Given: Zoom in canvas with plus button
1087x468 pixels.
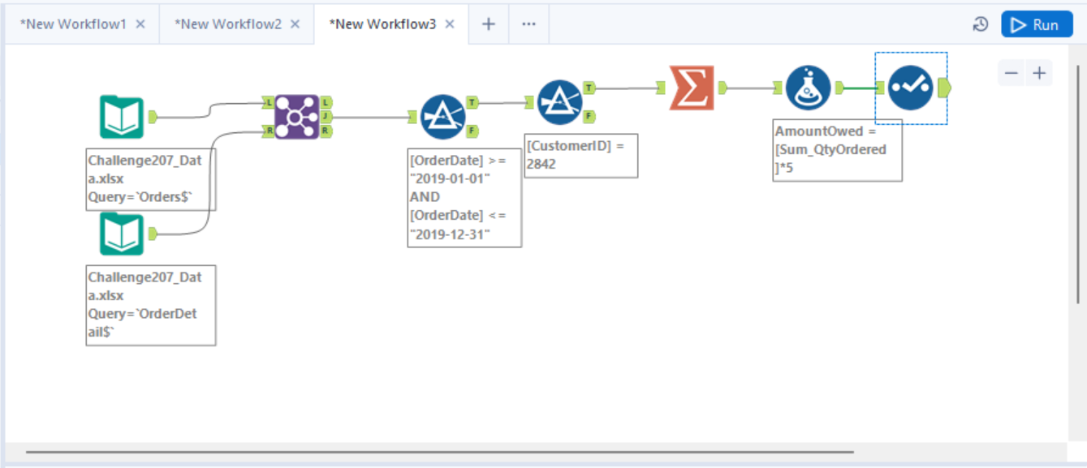Looking at the screenshot, I should (1039, 73).
